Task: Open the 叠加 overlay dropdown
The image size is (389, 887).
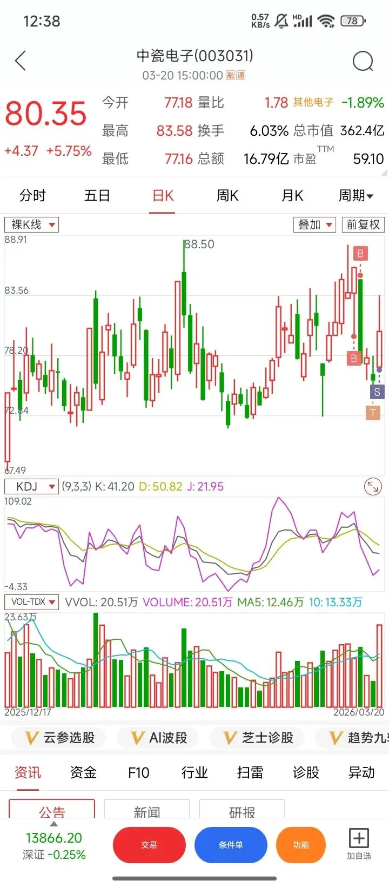Action: click(x=314, y=224)
